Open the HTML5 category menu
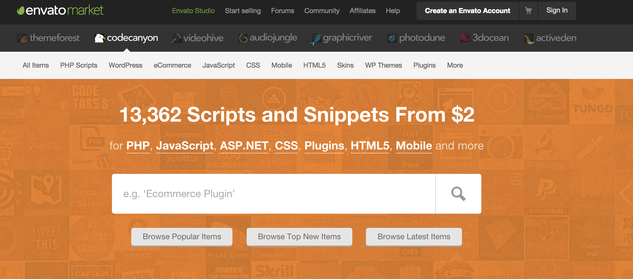The width and height of the screenshot is (633, 279). (x=314, y=65)
